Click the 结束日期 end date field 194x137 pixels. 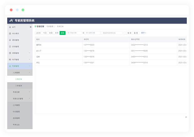pyautogui.click(x=93, y=33)
